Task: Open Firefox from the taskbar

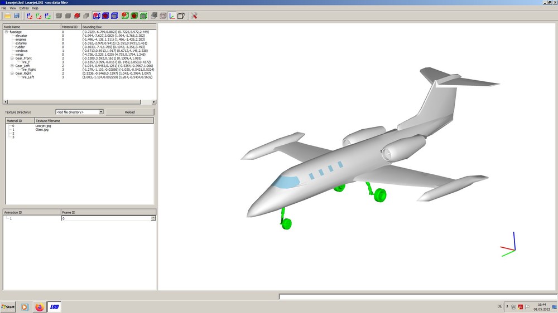Action: coord(39,307)
